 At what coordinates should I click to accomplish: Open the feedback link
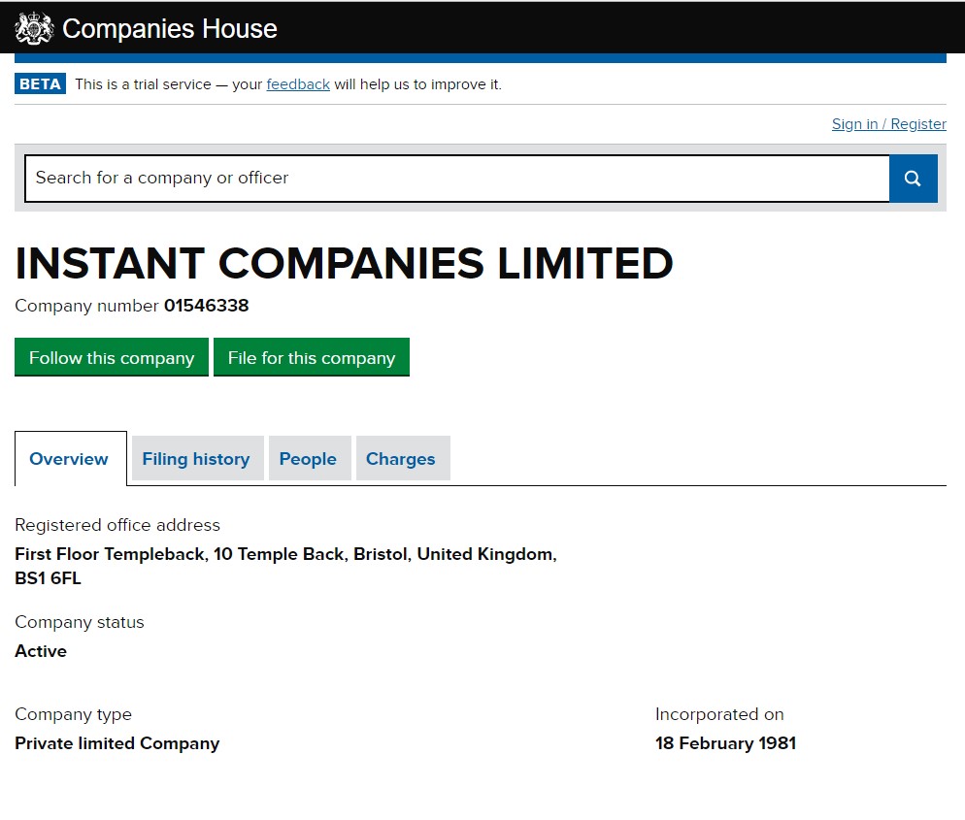298,84
